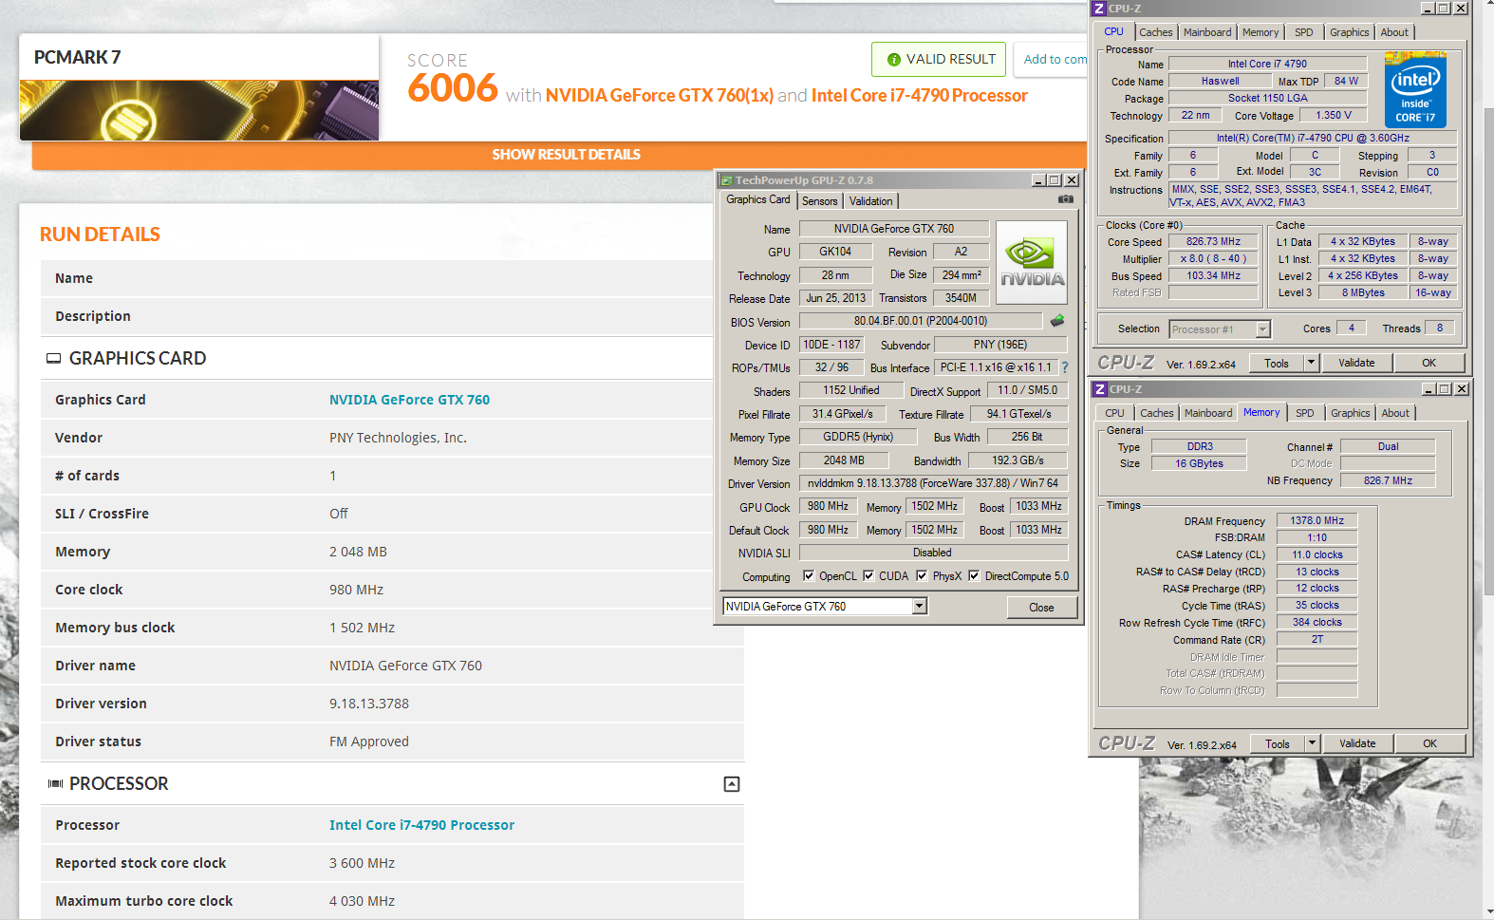Open Graphics tab in upper CPU-Z

[1350, 32]
